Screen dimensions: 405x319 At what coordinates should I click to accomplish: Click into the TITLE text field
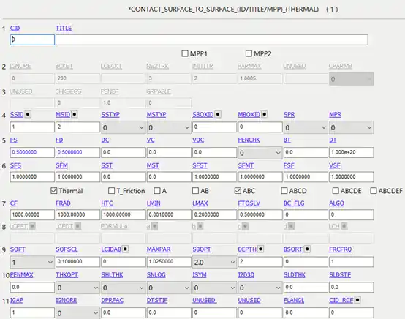tap(212, 40)
